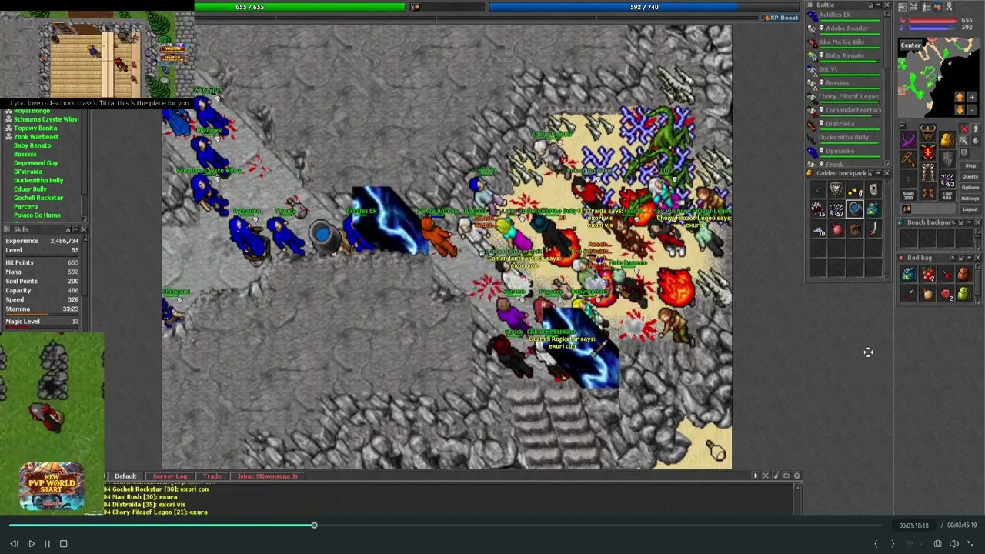Move minimap floor up with orange up arrow

tap(960, 97)
